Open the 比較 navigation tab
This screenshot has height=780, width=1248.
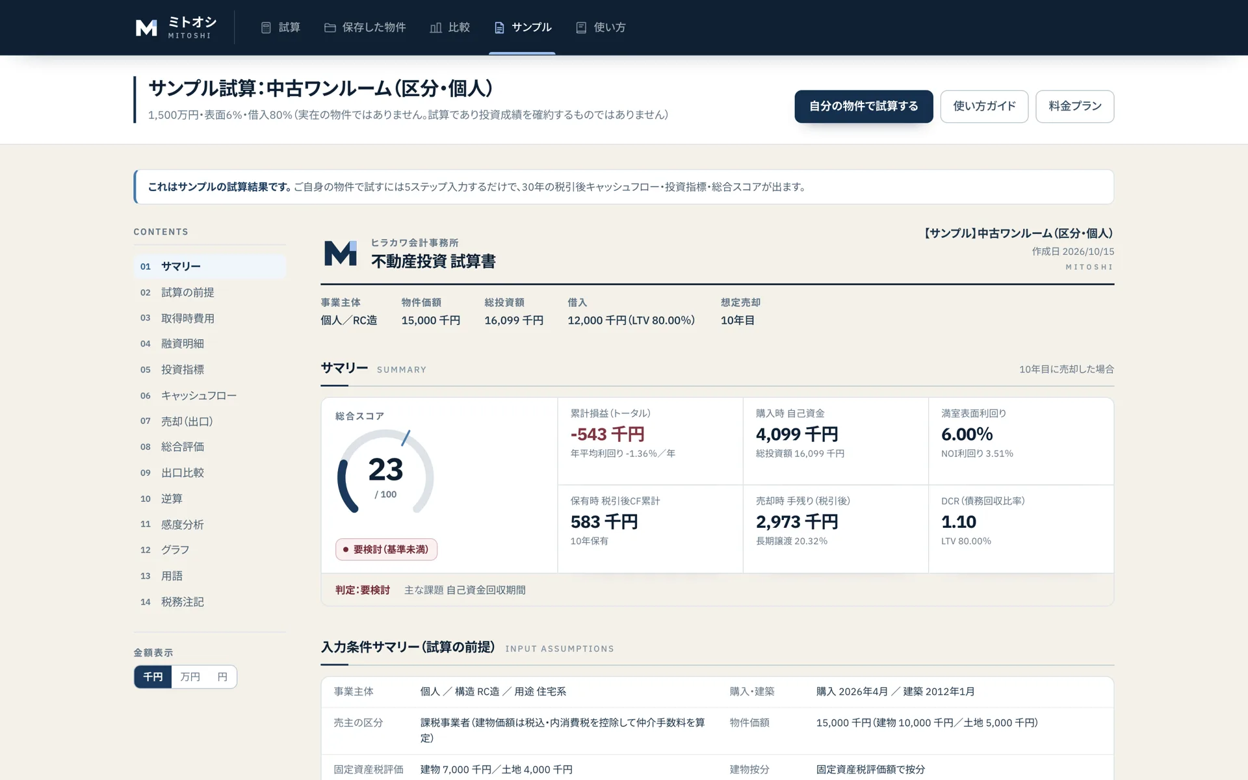click(450, 27)
